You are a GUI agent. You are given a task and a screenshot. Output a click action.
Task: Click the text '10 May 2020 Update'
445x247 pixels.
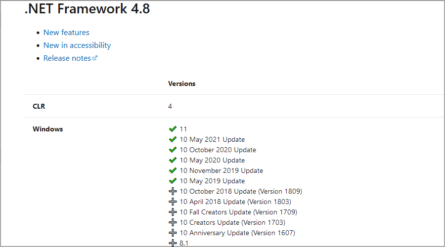tap(212, 160)
